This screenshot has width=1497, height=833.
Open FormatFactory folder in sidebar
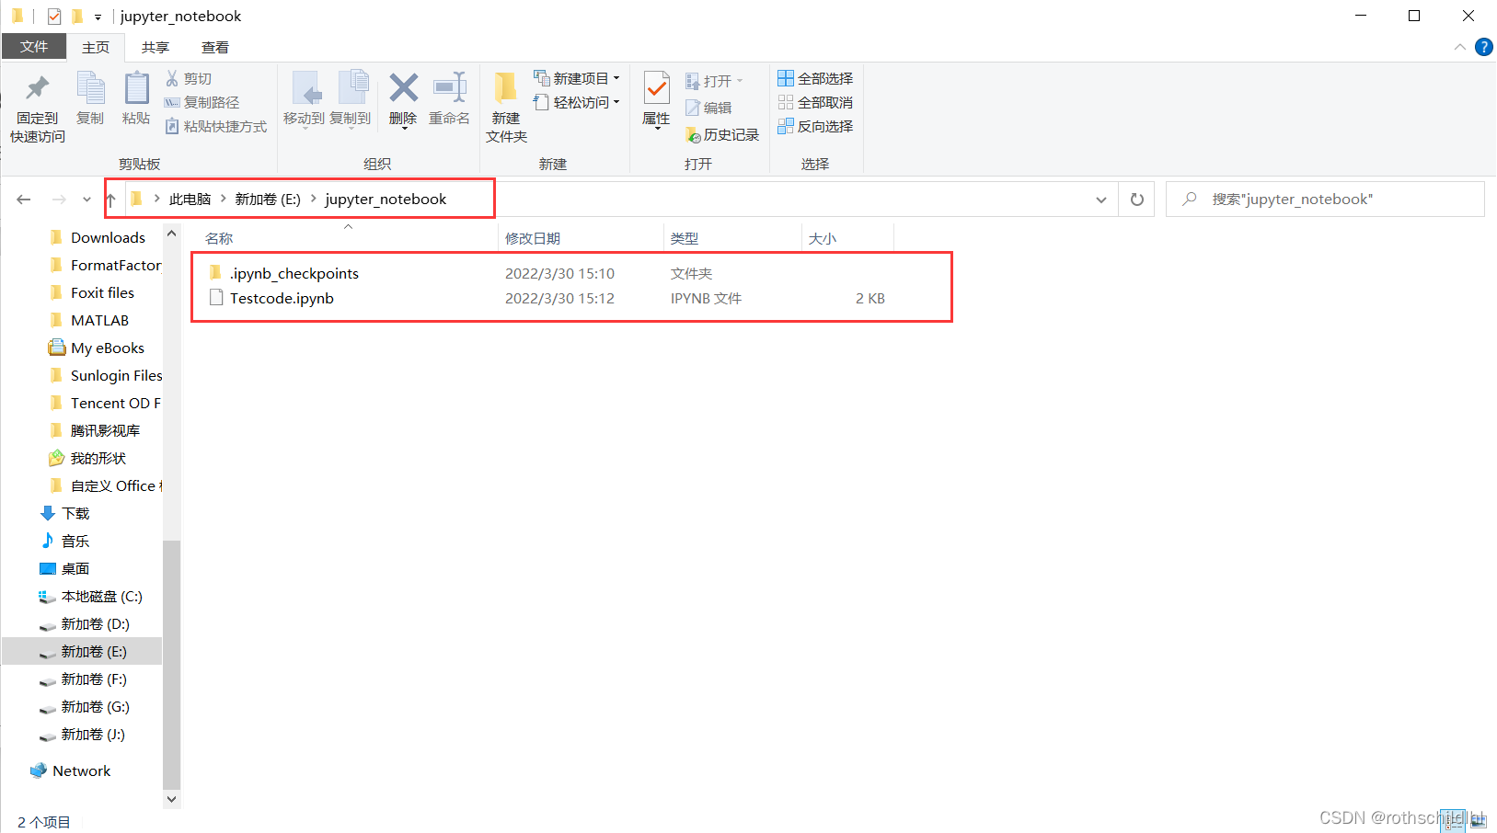click(115, 266)
